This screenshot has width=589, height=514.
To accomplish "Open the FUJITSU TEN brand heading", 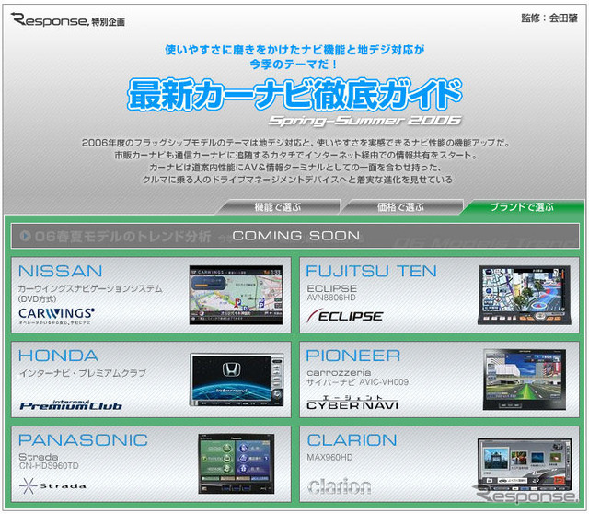I will (371, 271).
